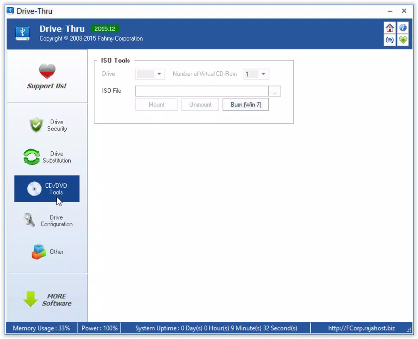Click the System Uptime status entry
Image resolution: width=418 pixels, height=339 pixels.
click(216, 328)
